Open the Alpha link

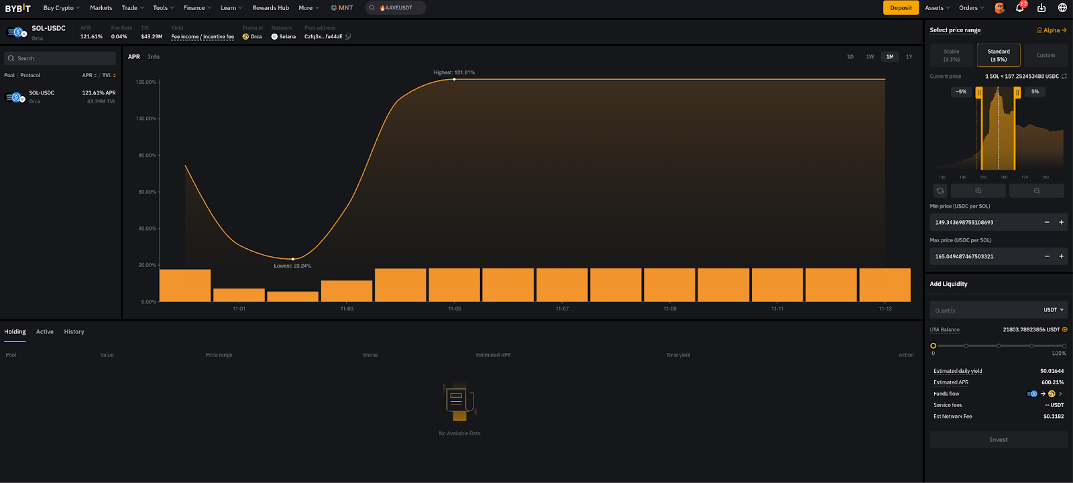pyautogui.click(x=1052, y=30)
